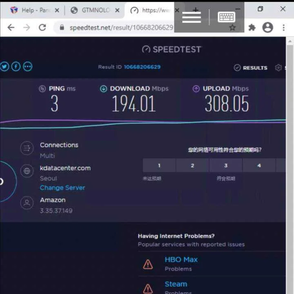Screen dimensions: 294x294
Task: Open the overlay hamburger menu icon
Action: [x=192, y=17]
